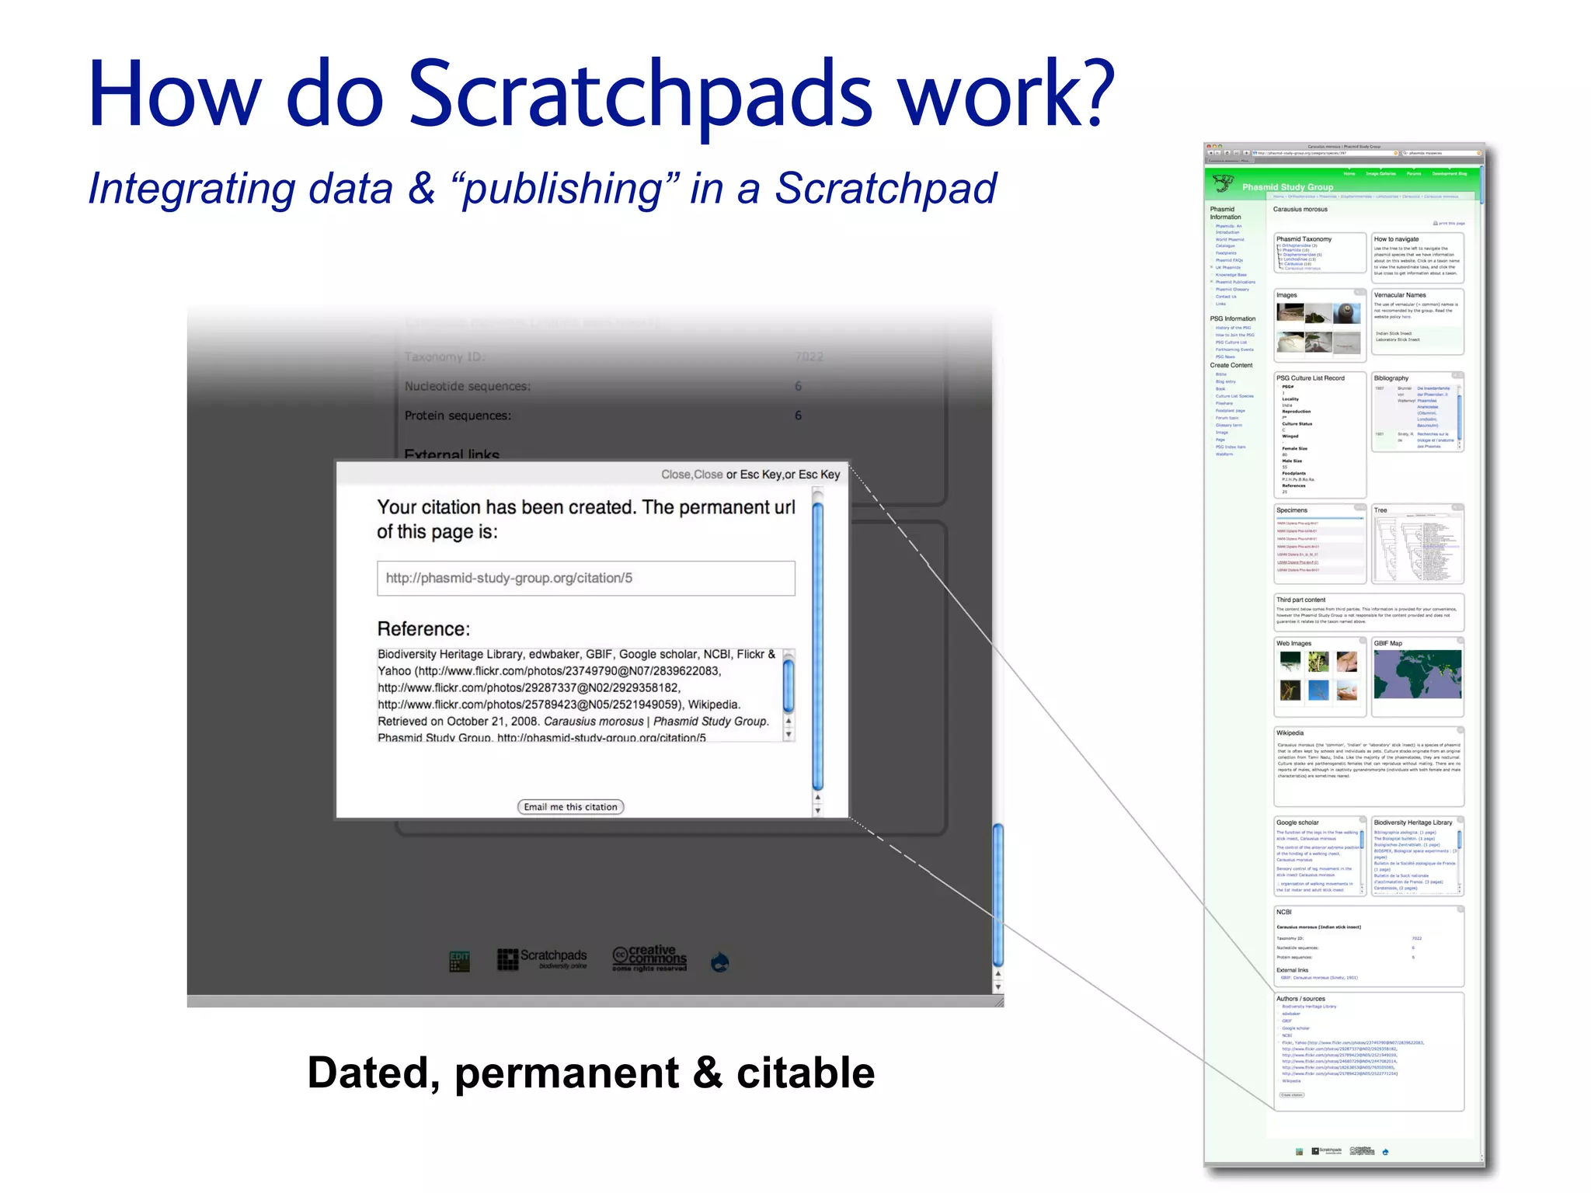Click the Close link in citation dialog

(676, 475)
